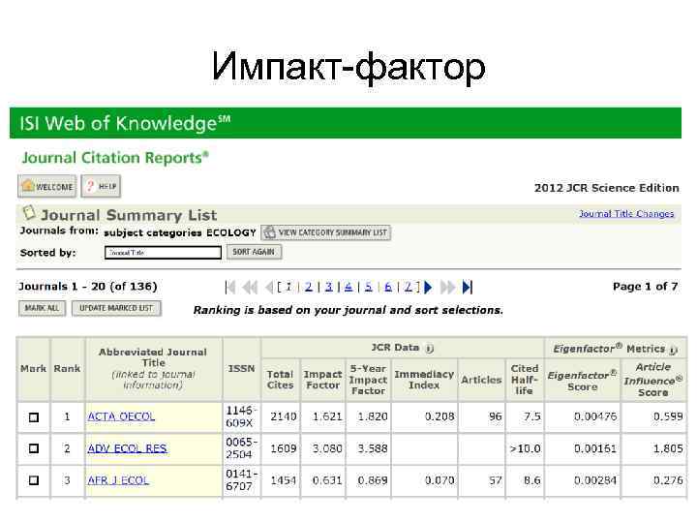Click the next page arrow icon
This screenshot has width=697, height=523.
tap(428, 288)
